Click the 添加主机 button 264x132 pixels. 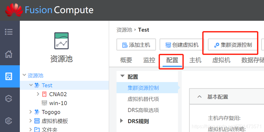click(136, 45)
